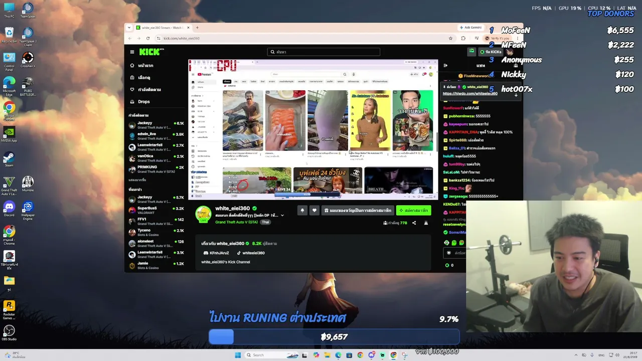This screenshot has height=361, width=642.
Task: Open the Browse item in Kick sidebar
Action: [140, 78]
